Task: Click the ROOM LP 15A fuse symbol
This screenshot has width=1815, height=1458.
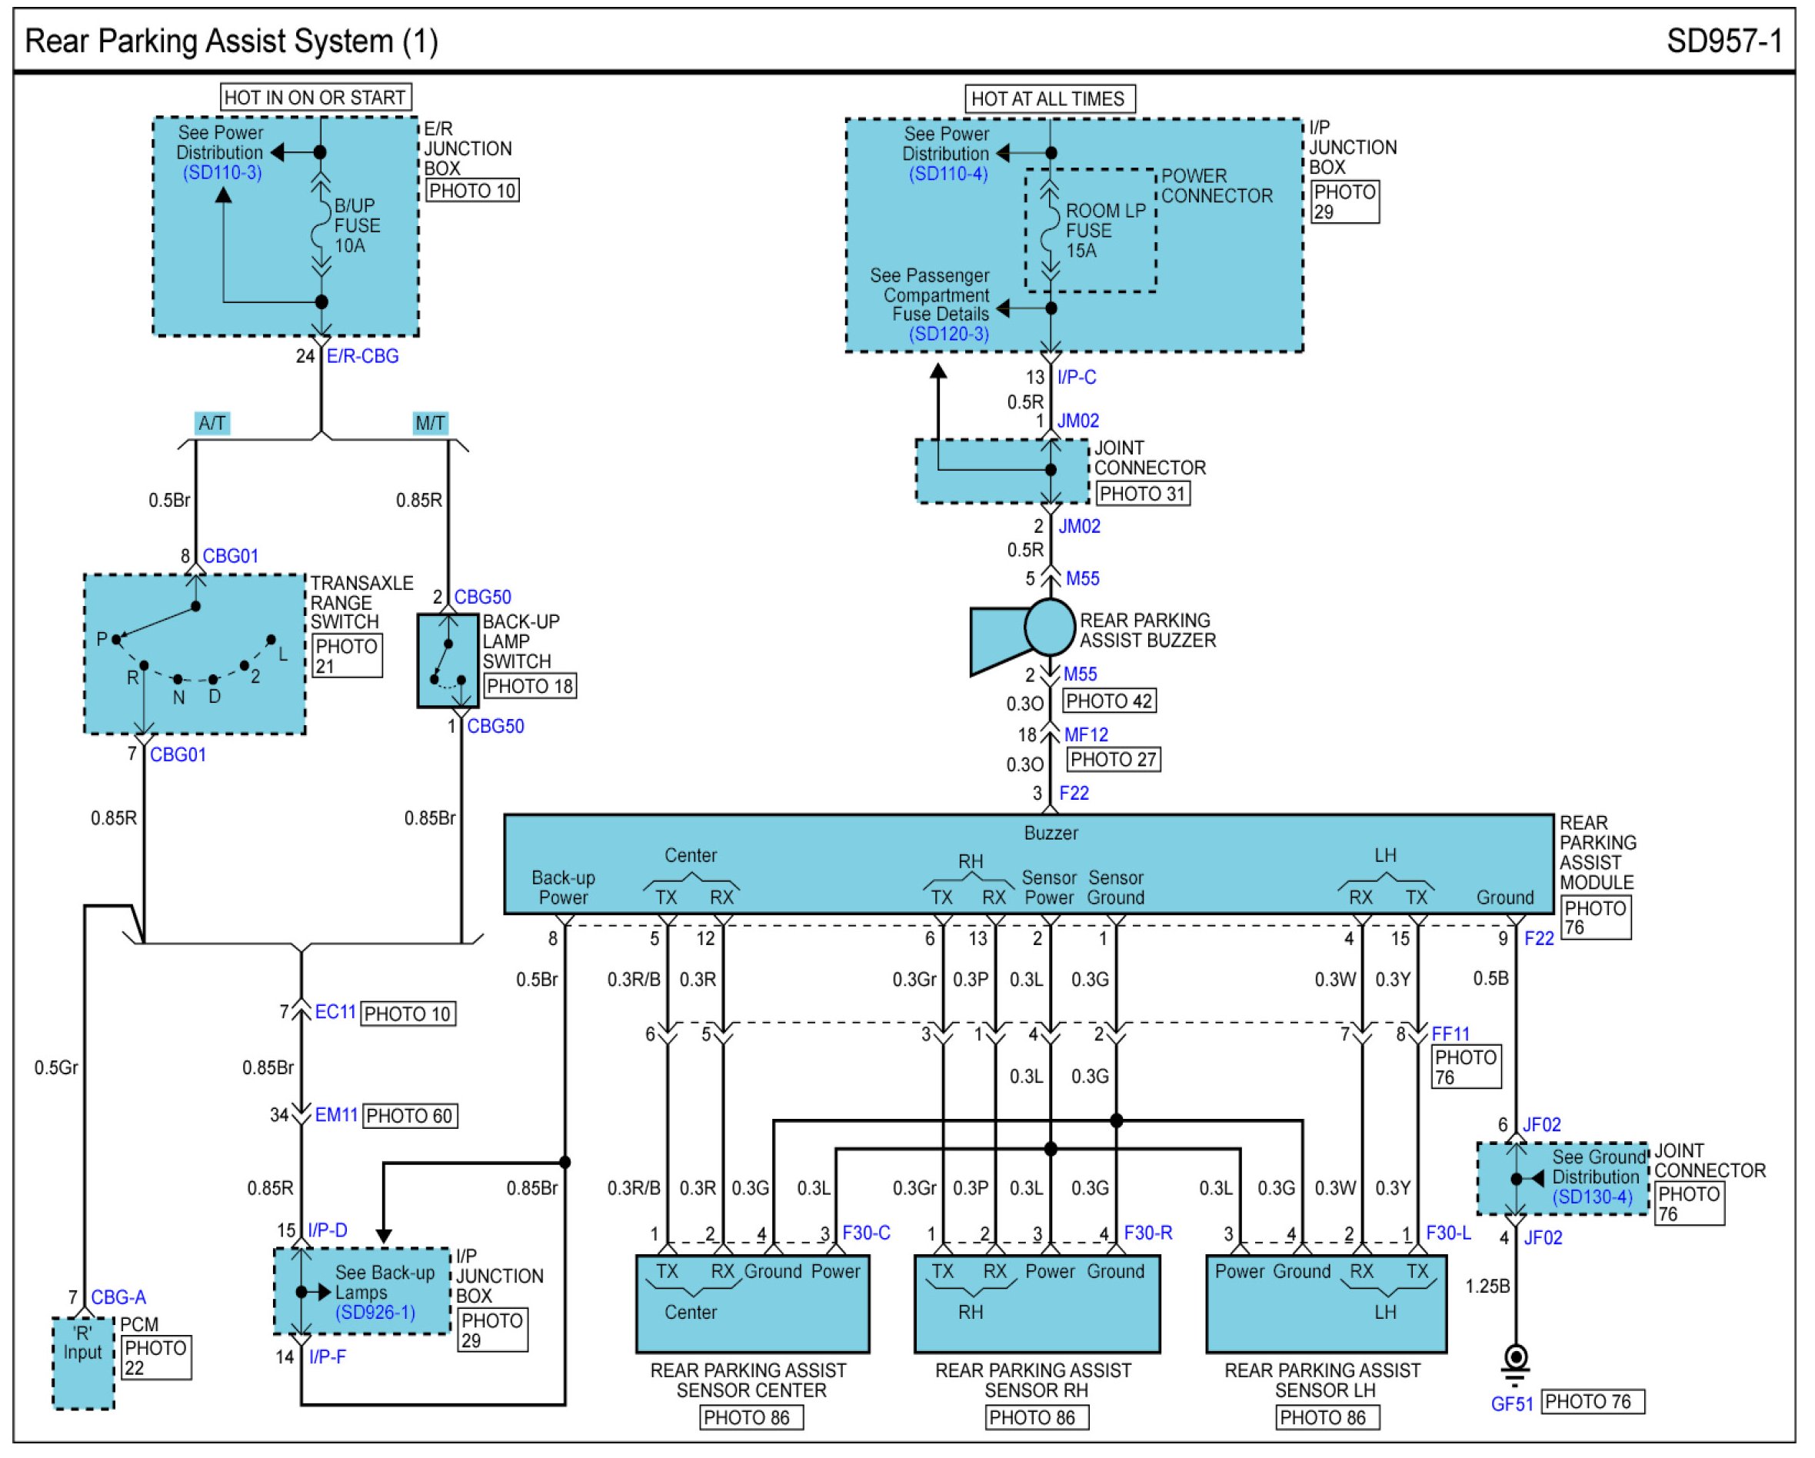Action: point(1050,231)
